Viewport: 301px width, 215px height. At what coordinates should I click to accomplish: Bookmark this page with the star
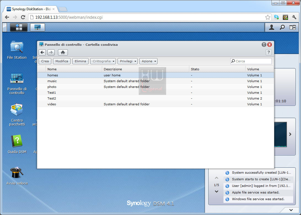click(x=268, y=17)
